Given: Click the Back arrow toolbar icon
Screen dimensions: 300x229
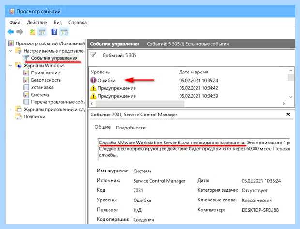Looking at the screenshot, I should pyautogui.click(x=11, y=32).
